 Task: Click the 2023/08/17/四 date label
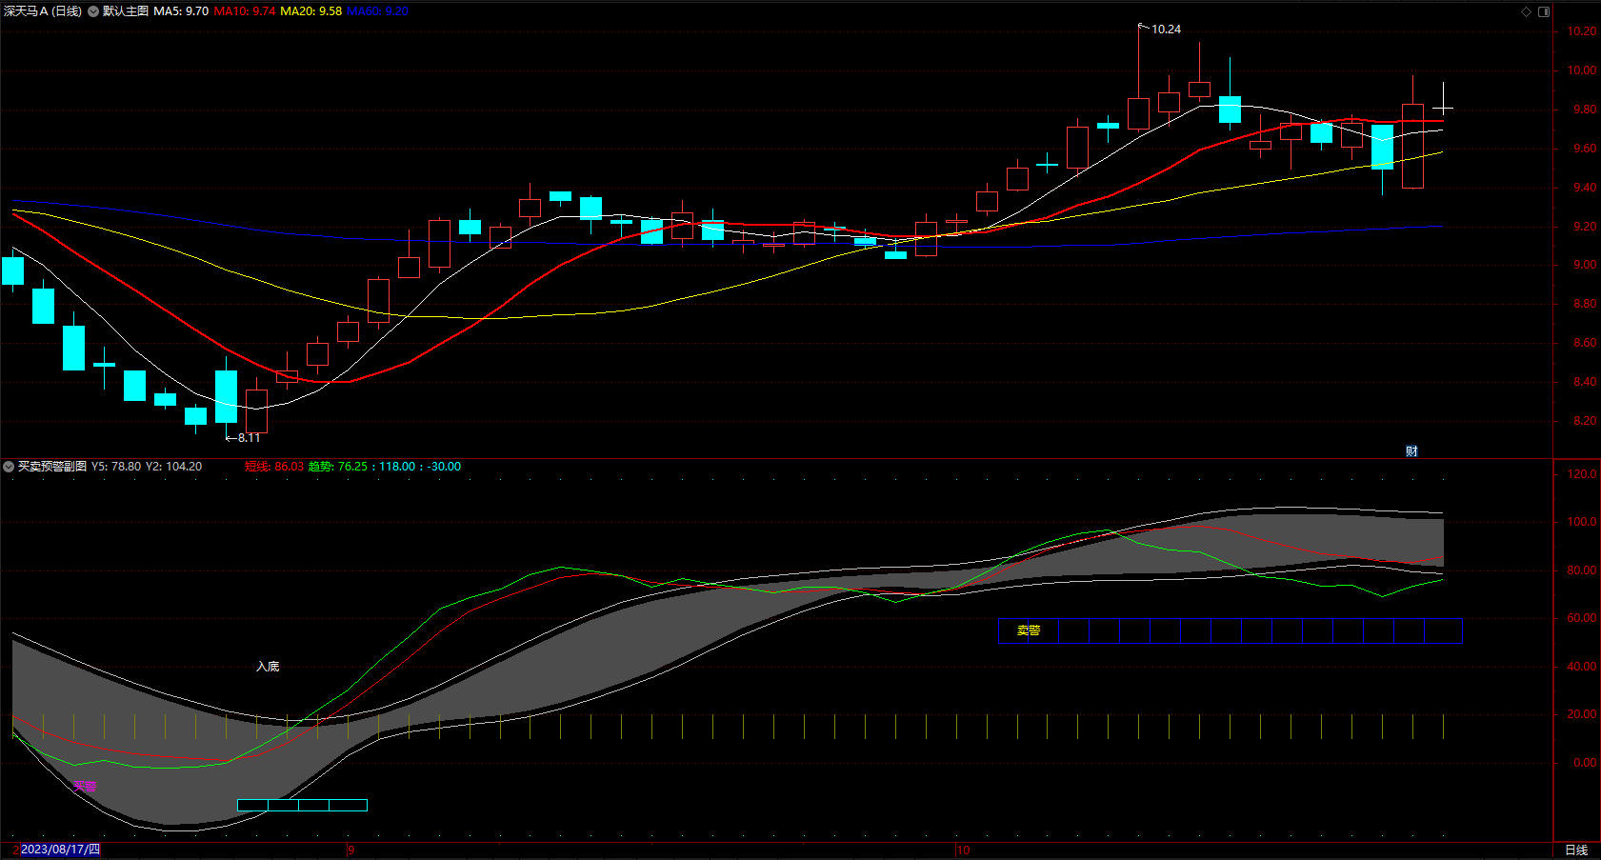[60, 850]
